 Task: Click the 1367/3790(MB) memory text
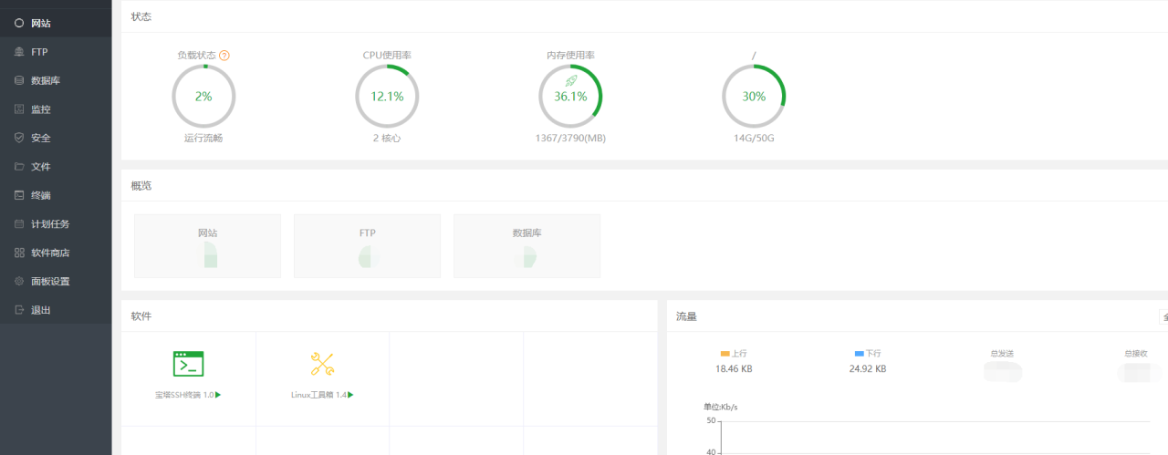point(570,139)
